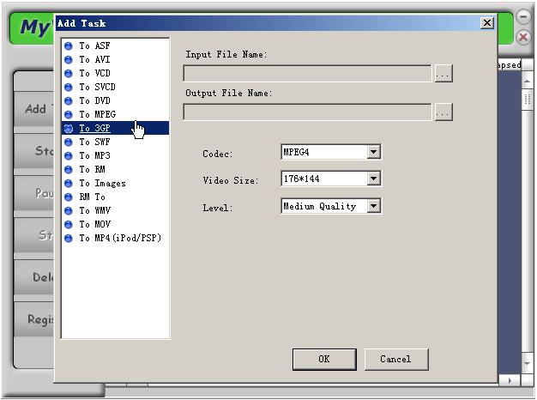This screenshot has width=537, height=400.
Task: Select To WMV format
Action: [x=94, y=210]
